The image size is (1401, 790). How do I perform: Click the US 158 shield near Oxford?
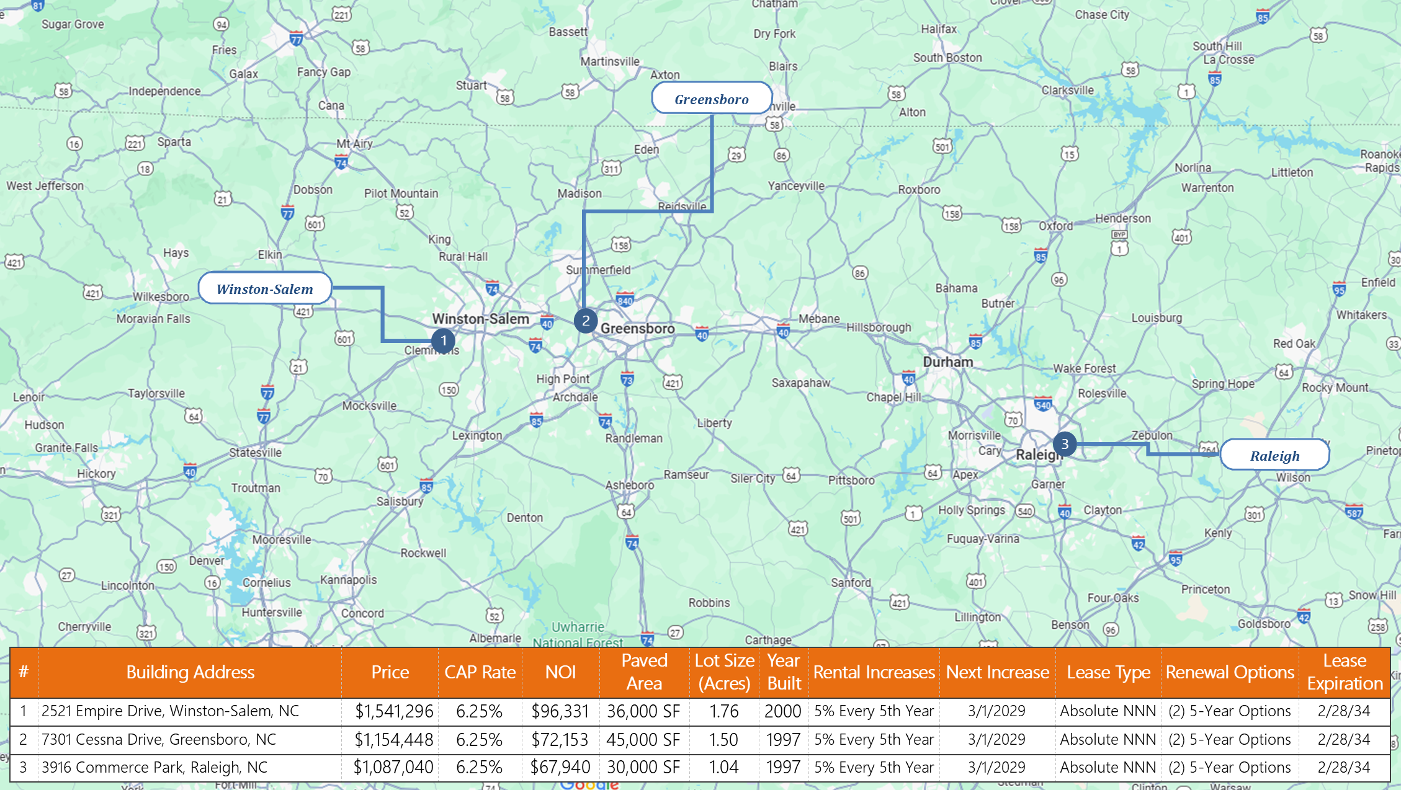click(1011, 226)
